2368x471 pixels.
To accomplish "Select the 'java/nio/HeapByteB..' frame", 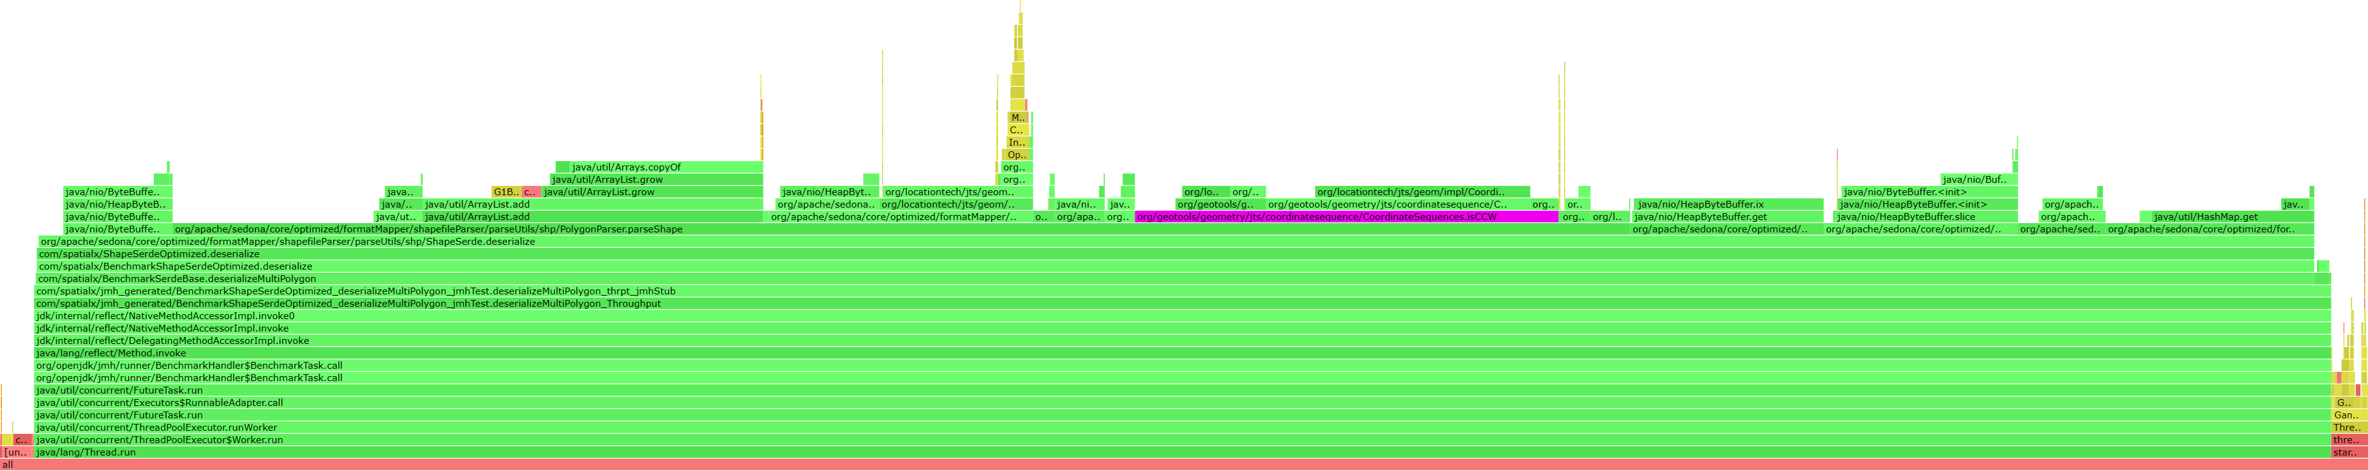I will click(118, 205).
